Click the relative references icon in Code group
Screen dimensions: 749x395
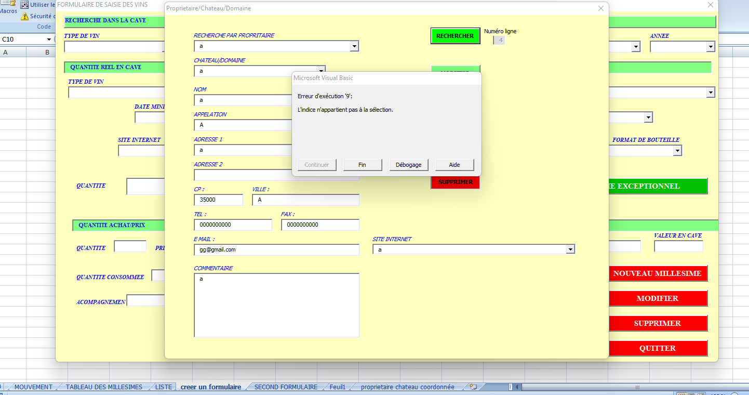point(24,5)
